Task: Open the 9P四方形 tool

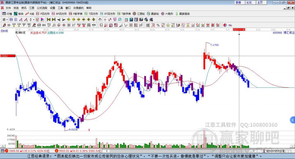Action: click(59, 14)
